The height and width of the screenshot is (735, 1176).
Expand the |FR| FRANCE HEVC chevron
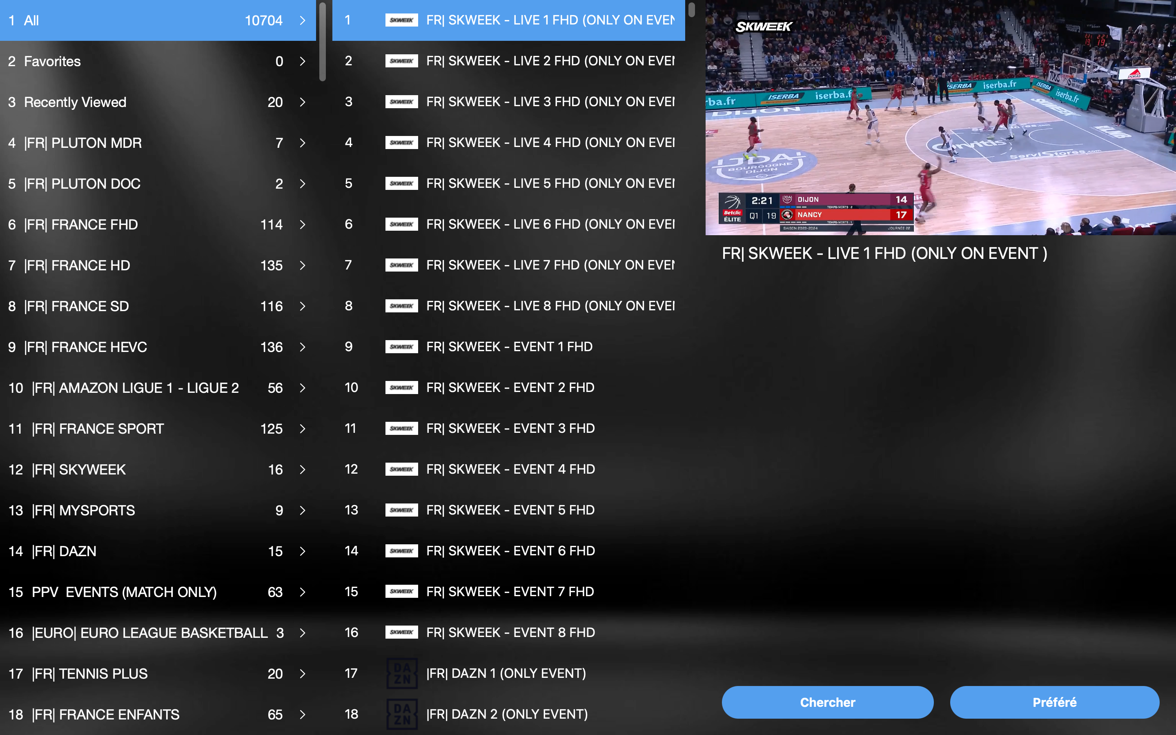coord(303,347)
